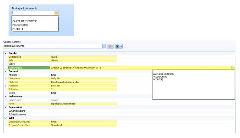Expand the Tipologia di documento combo arrow
Viewport: 240px width, 138px height.
pos(56,13)
